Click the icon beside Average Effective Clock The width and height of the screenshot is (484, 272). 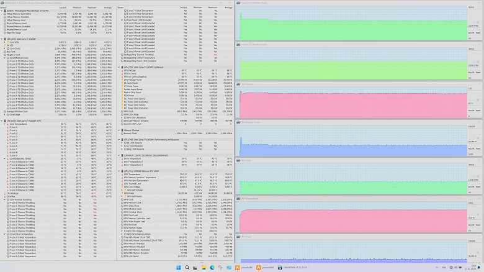click(5, 111)
